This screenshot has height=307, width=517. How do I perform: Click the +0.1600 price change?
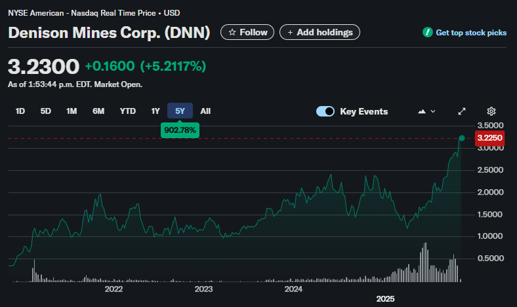(x=110, y=66)
